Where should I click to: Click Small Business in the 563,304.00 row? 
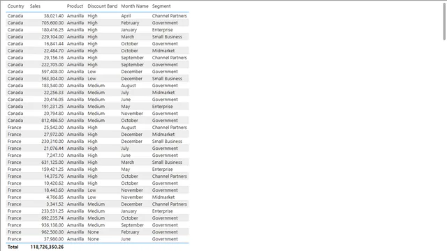click(167, 79)
